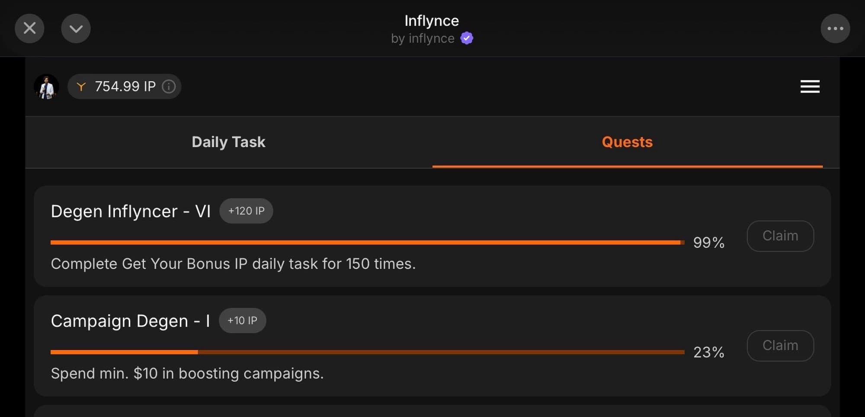Open the three-dot options menu
Screen dimensions: 865x417
(x=835, y=29)
